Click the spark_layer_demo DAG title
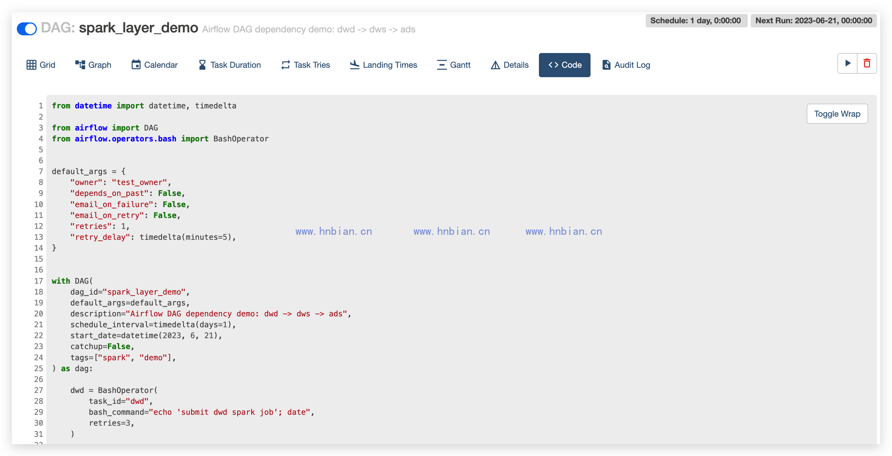The height and width of the screenshot is (456, 892). click(x=138, y=28)
